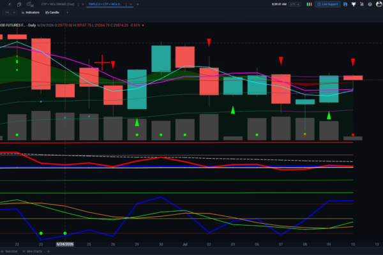This screenshot has height=255, width=383.
Task: Save the chart layout
Action: point(345,4)
